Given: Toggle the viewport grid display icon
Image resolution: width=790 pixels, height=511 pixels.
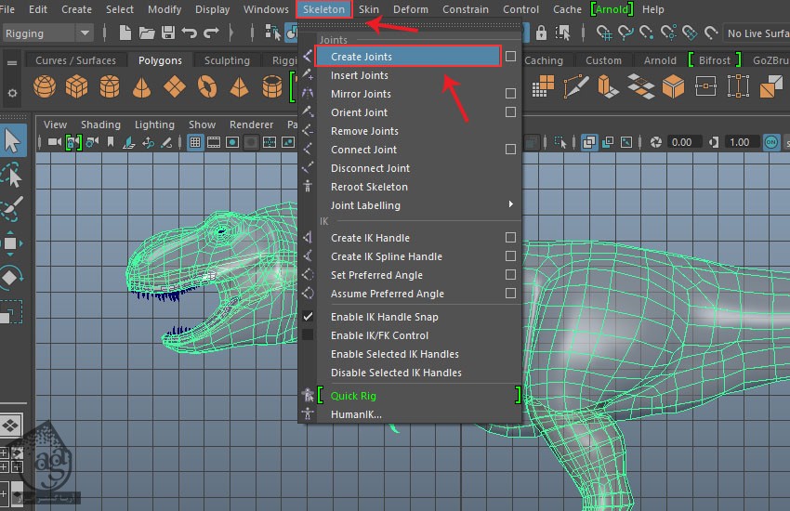Looking at the screenshot, I should click(x=195, y=142).
